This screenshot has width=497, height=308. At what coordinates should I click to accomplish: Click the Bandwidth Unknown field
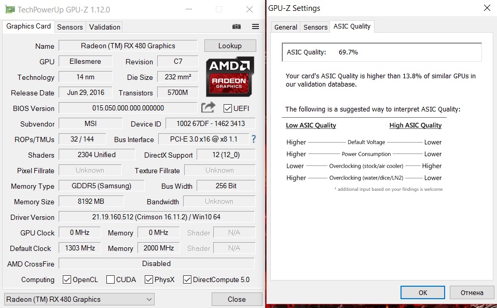[x=219, y=201]
